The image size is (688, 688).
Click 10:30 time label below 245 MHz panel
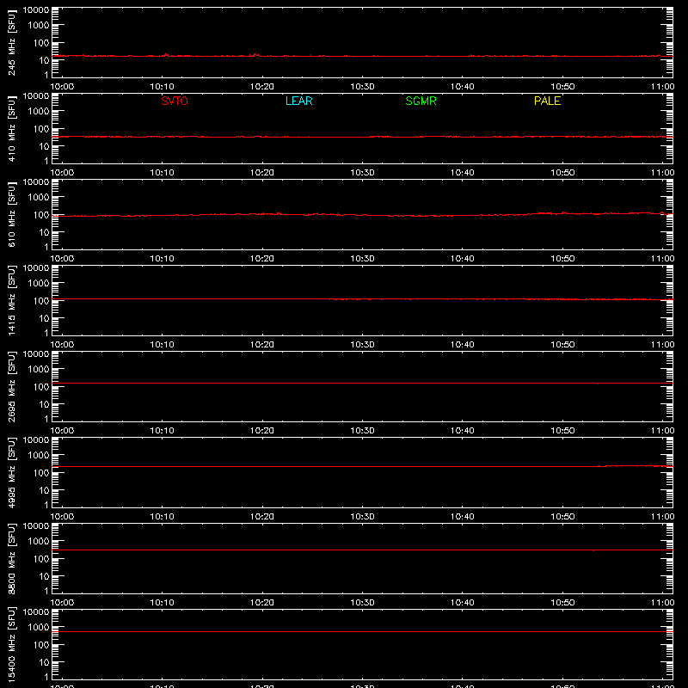[362, 87]
